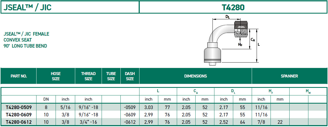Select part number T4280-0609
The image size is (328, 127).
point(19,115)
